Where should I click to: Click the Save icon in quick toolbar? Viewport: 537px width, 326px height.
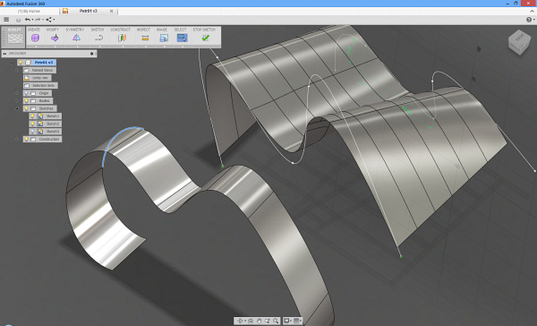coord(19,20)
